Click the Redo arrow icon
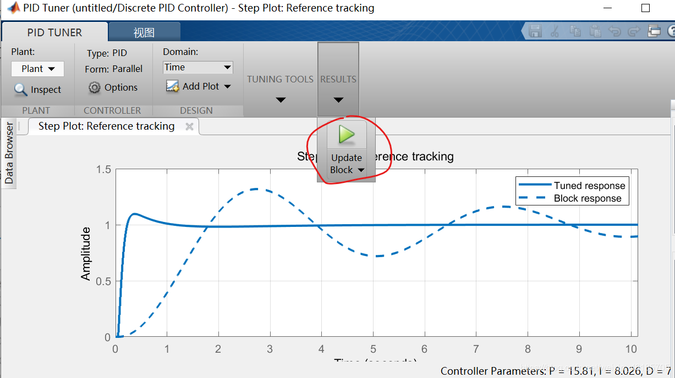The image size is (675, 378). tap(634, 31)
